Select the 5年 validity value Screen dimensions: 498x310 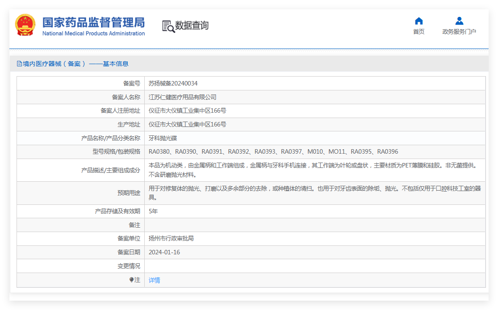(x=153, y=211)
